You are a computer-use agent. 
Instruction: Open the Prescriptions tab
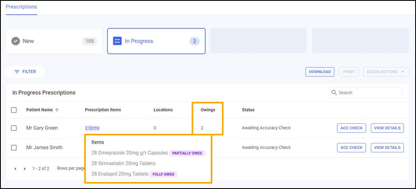coord(21,7)
